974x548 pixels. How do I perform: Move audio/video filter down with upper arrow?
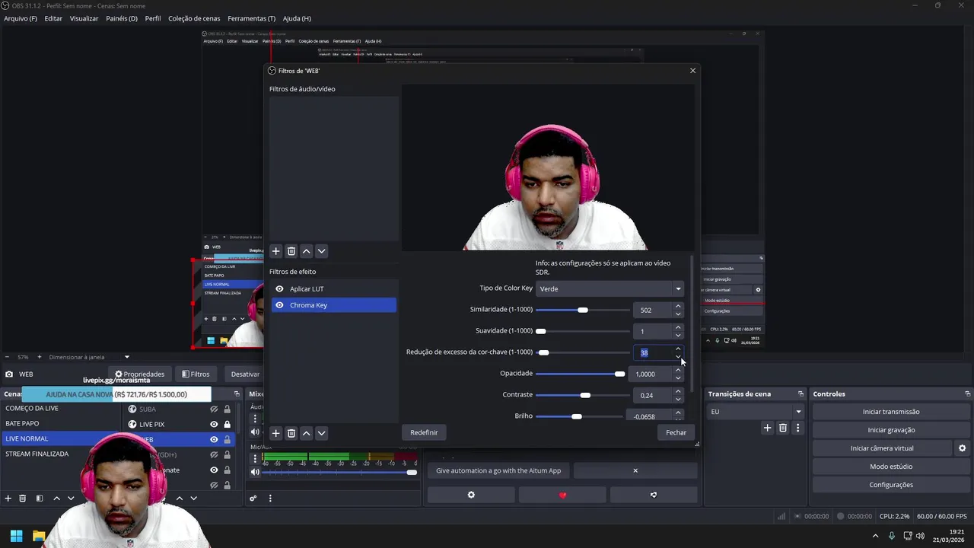pyautogui.click(x=321, y=251)
